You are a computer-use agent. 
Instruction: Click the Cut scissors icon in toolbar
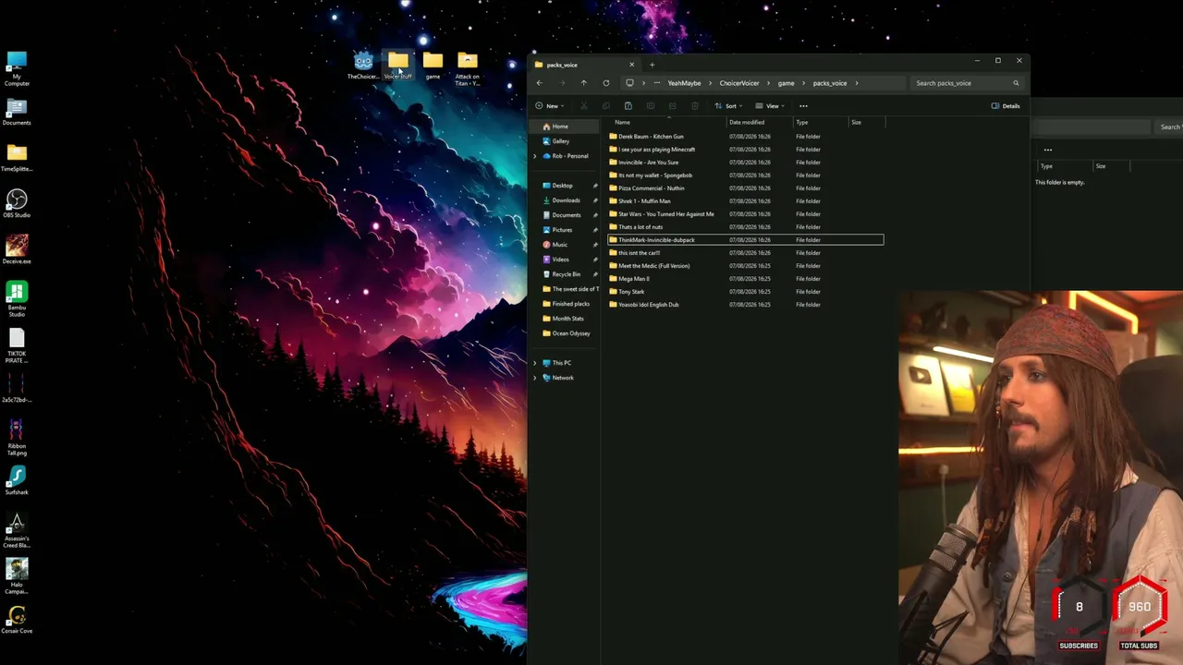(583, 106)
